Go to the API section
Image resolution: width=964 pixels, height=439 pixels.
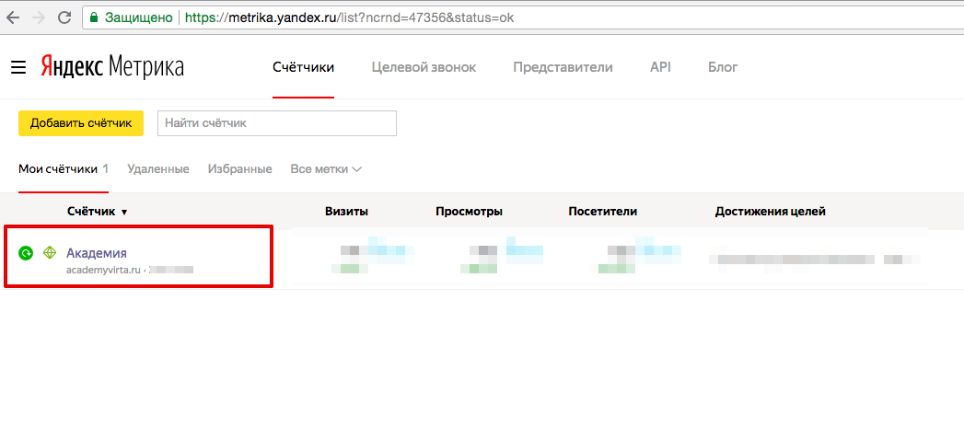(660, 67)
